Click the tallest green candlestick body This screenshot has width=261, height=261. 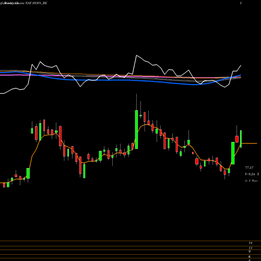[x=136, y=129]
